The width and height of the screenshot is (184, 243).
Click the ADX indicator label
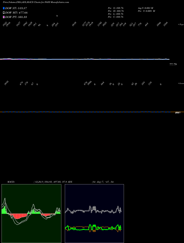70,182
